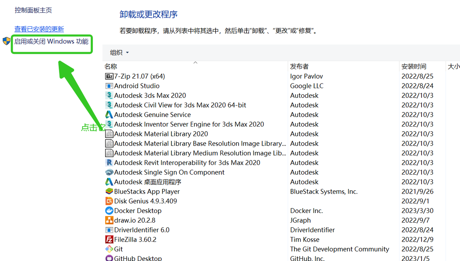Screen dimensions: 460x261
Task: Click the Git program icon
Action: [x=109, y=249]
